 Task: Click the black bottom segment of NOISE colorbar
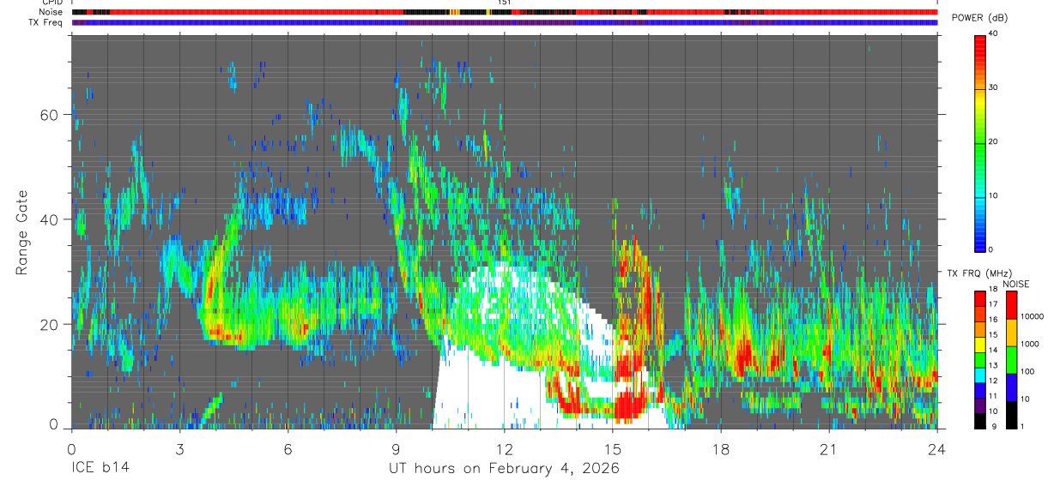1011,415
